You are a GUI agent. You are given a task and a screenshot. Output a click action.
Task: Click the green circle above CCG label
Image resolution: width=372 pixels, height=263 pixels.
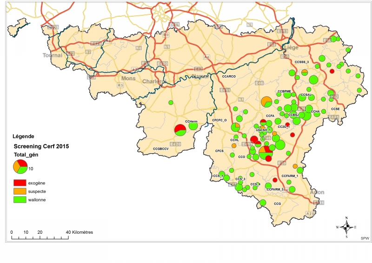tap(263, 203)
